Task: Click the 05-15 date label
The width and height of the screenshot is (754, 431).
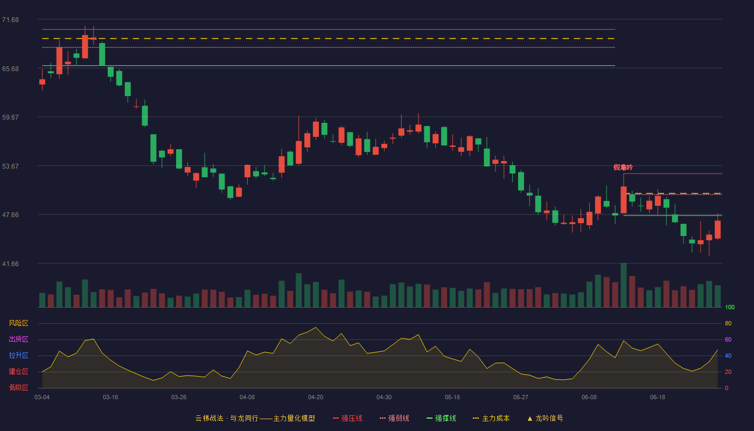Action: [452, 397]
